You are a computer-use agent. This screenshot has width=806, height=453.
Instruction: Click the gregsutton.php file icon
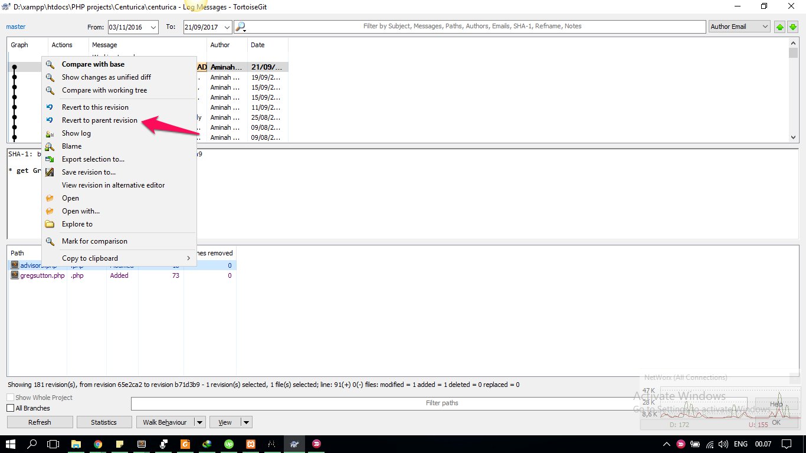point(15,275)
